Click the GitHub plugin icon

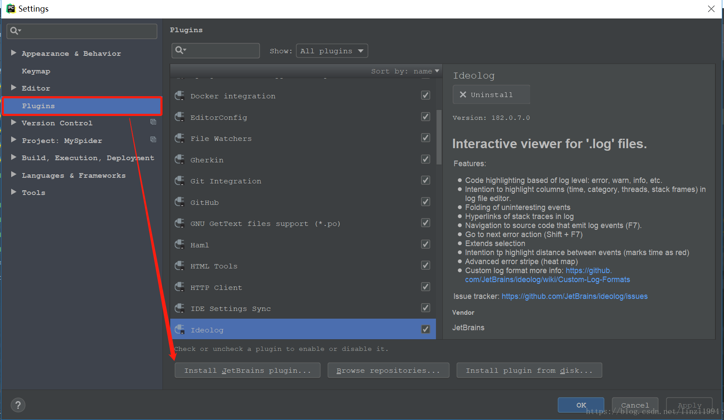(180, 202)
